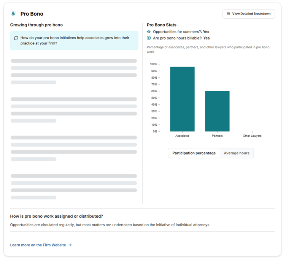
Task: Click the graduation cap icon for summers
Action: pyautogui.click(x=149, y=32)
